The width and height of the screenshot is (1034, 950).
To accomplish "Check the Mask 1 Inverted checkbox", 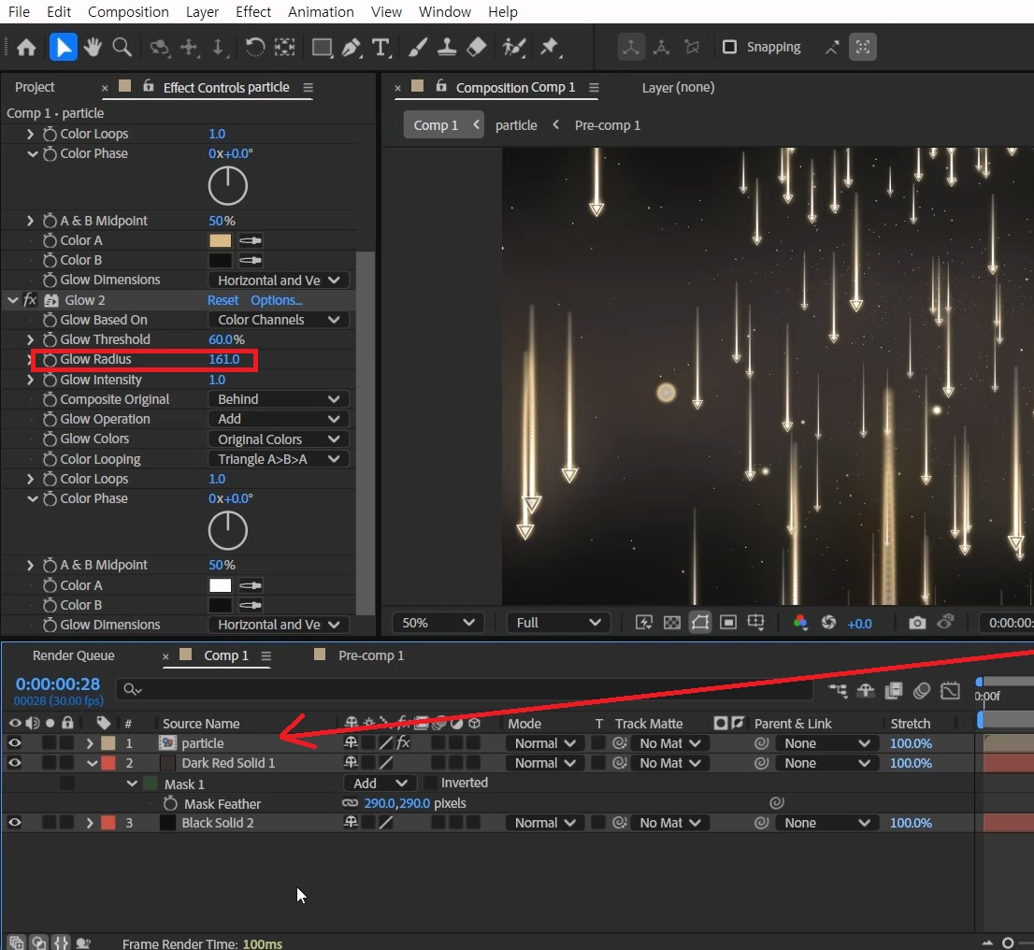I will pyautogui.click(x=429, y=783).
